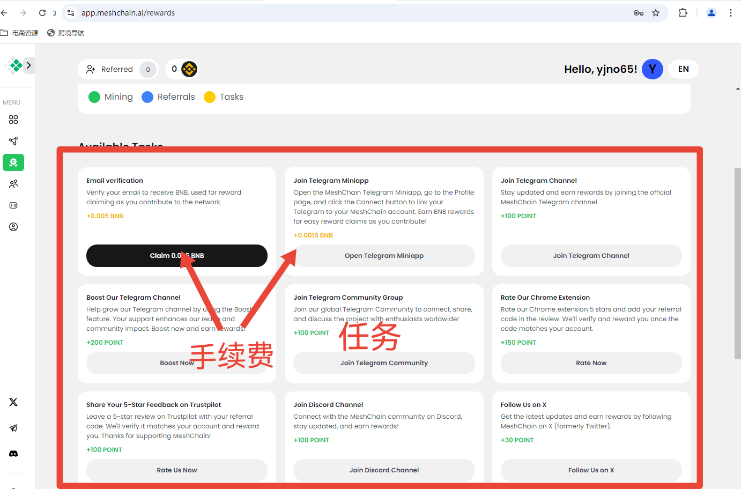The image size is (741, 489).
Task: Click the Claim BNB button
Action: tap(177, 256)
